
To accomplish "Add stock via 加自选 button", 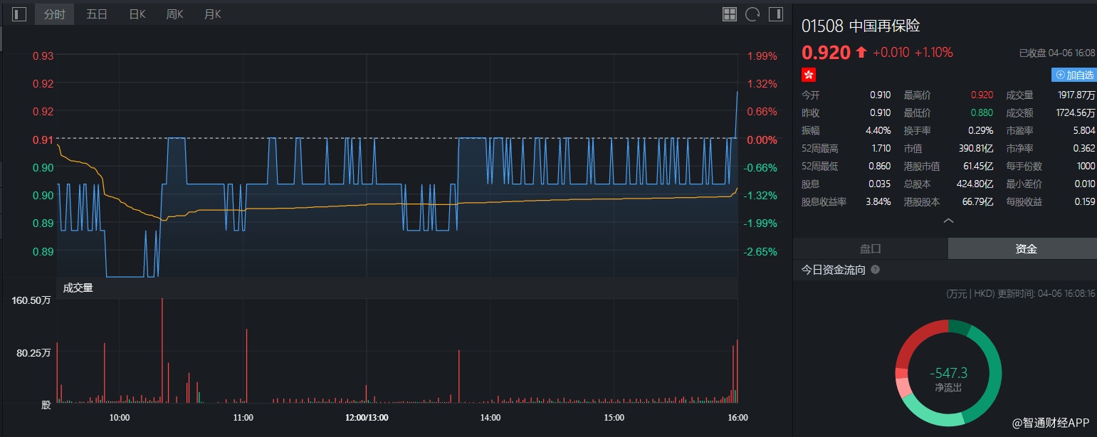I will click(x=1074, y=75).
